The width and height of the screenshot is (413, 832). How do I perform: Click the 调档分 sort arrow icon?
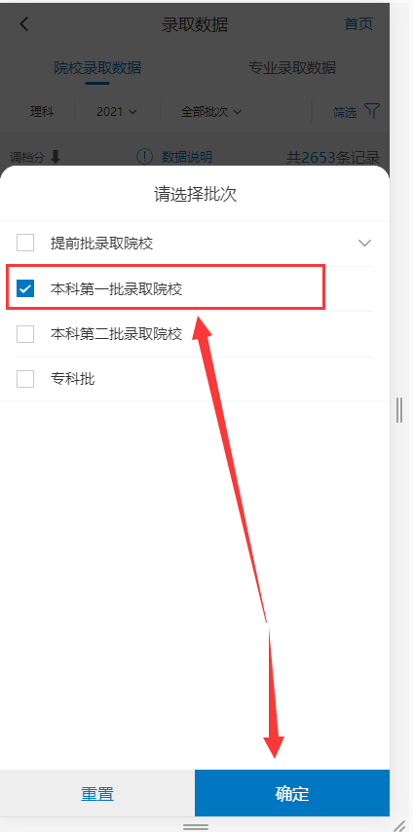point(56,157)
